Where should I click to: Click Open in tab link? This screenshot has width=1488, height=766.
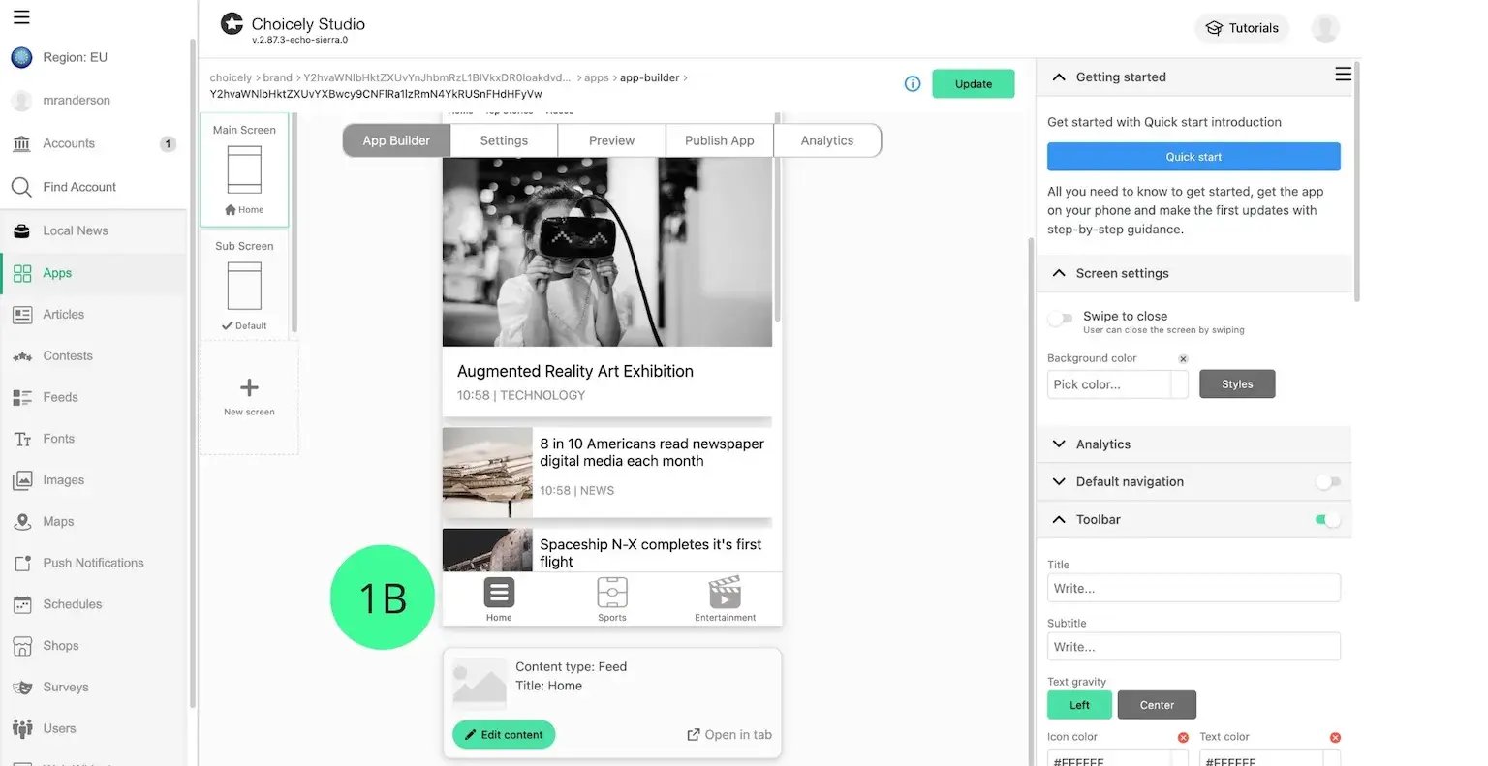pos(729,735)
